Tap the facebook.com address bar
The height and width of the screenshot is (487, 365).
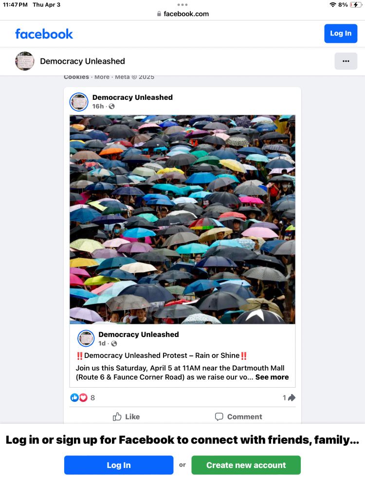(182, 14)
